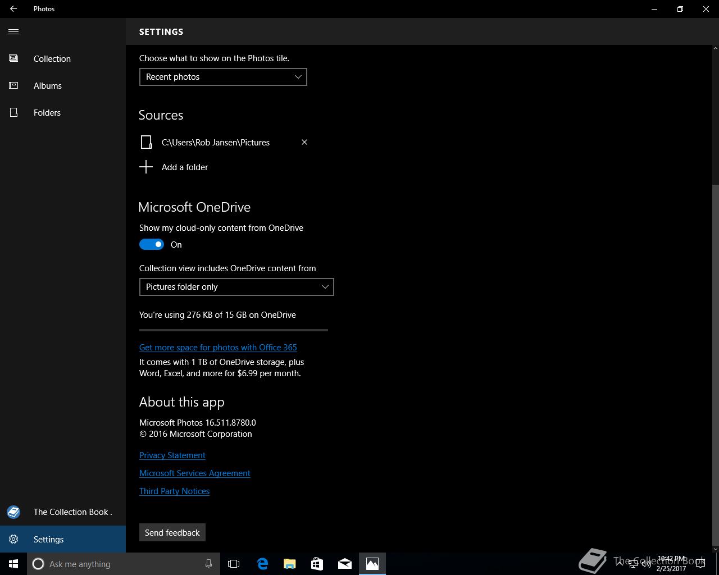This screenshot has height=575, width=719.
Task: Click the OneDrive storage usage bar
Action: pos(234,330)
